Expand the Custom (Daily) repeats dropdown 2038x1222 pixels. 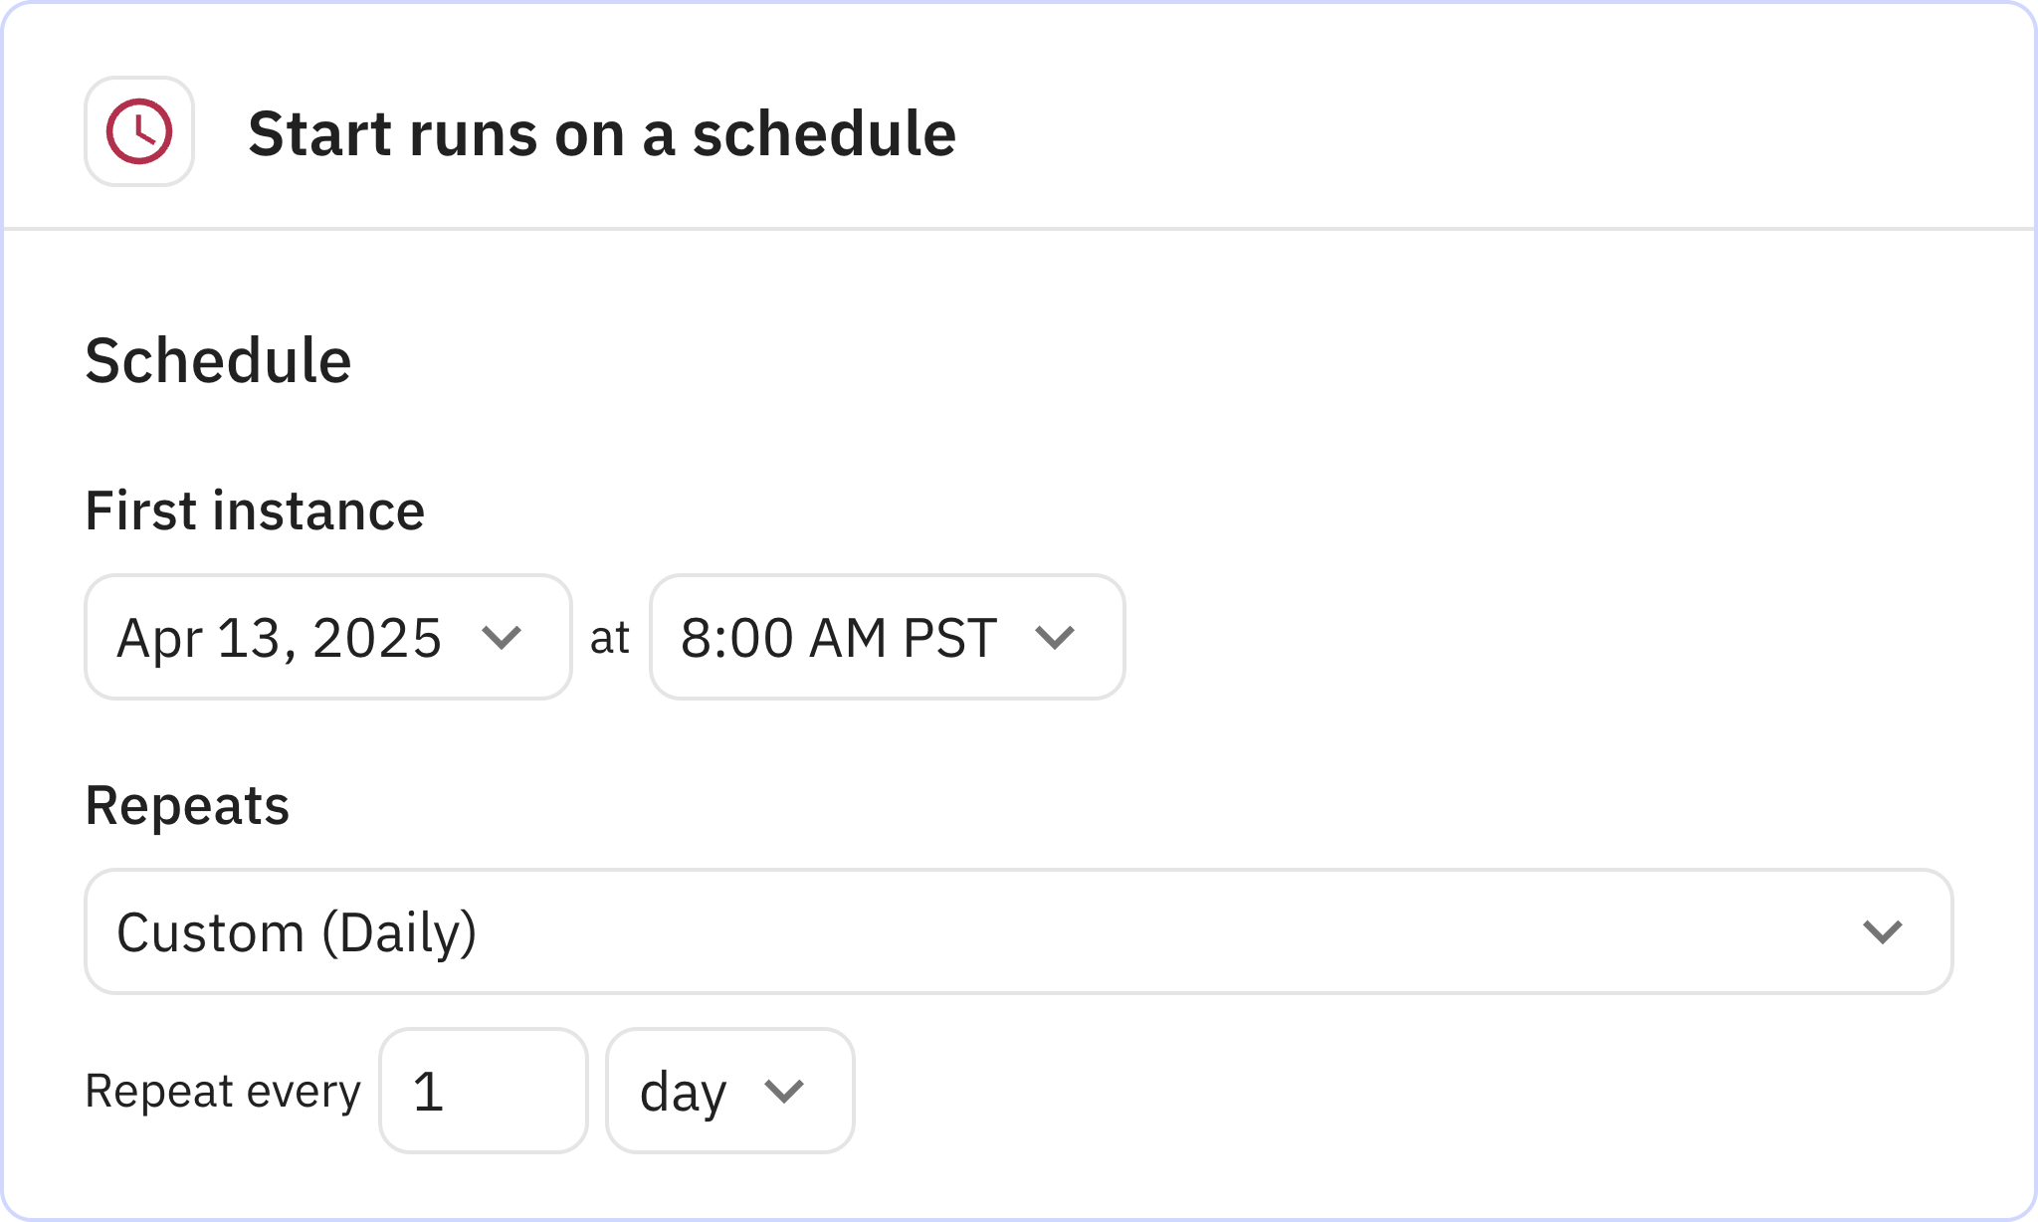[x=1017, y=931]
